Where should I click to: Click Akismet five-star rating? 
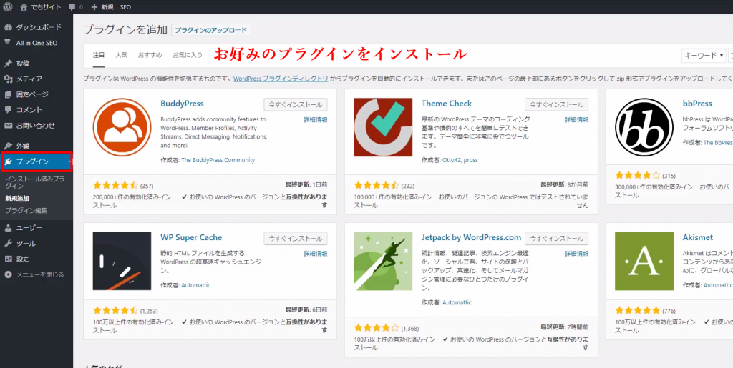tap(638, 311)
